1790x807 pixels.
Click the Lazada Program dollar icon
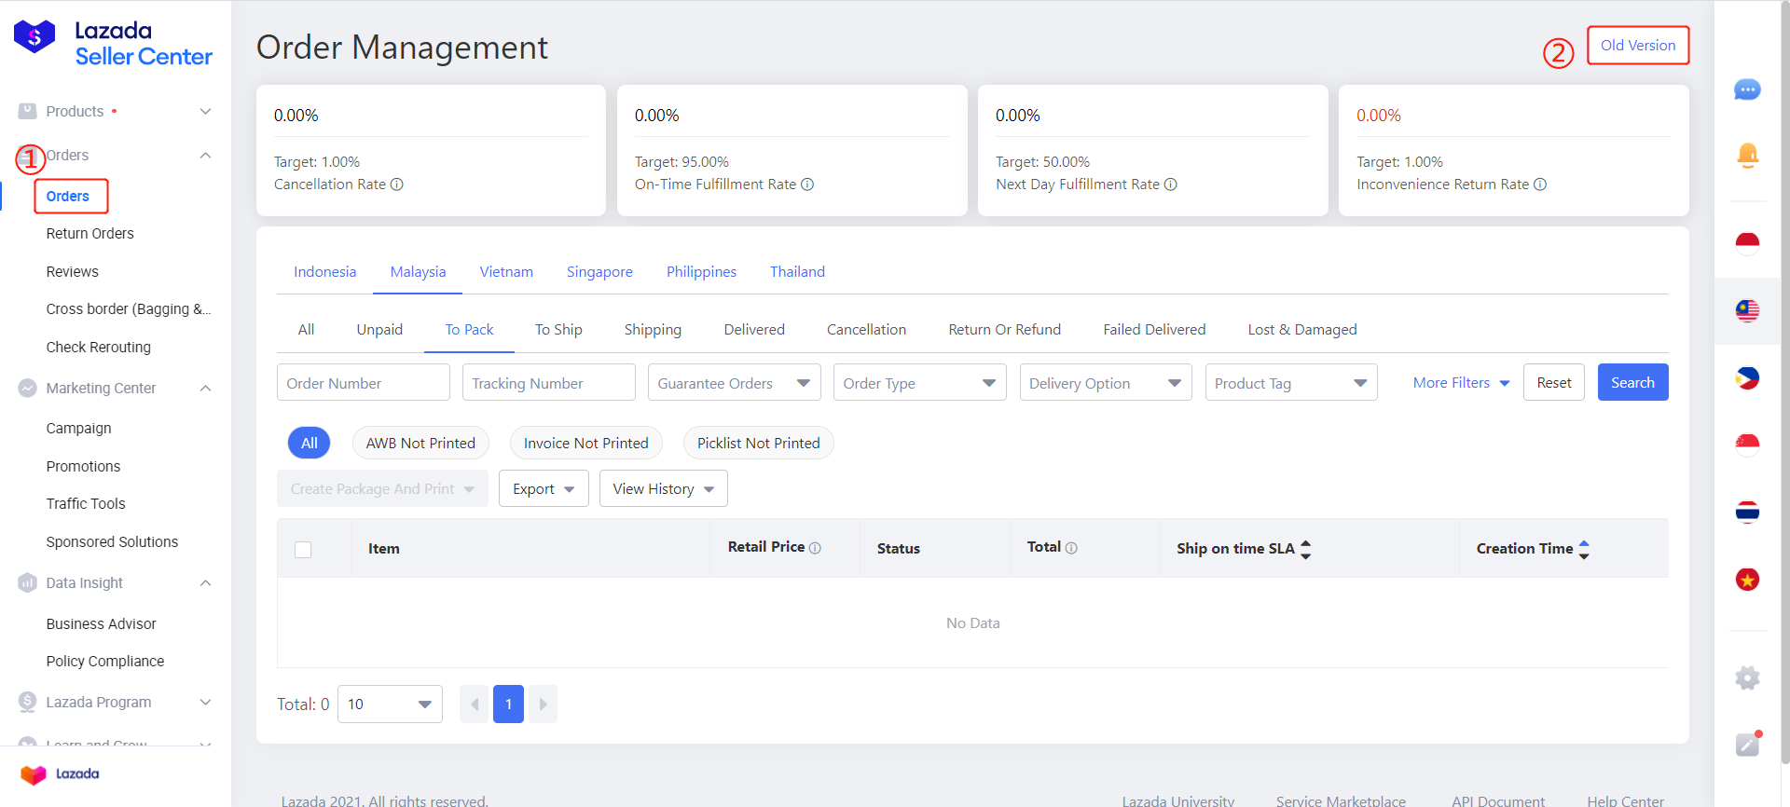pos(27,702)
